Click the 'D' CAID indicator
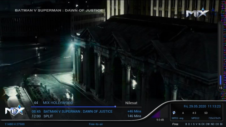 coord(189,124)
